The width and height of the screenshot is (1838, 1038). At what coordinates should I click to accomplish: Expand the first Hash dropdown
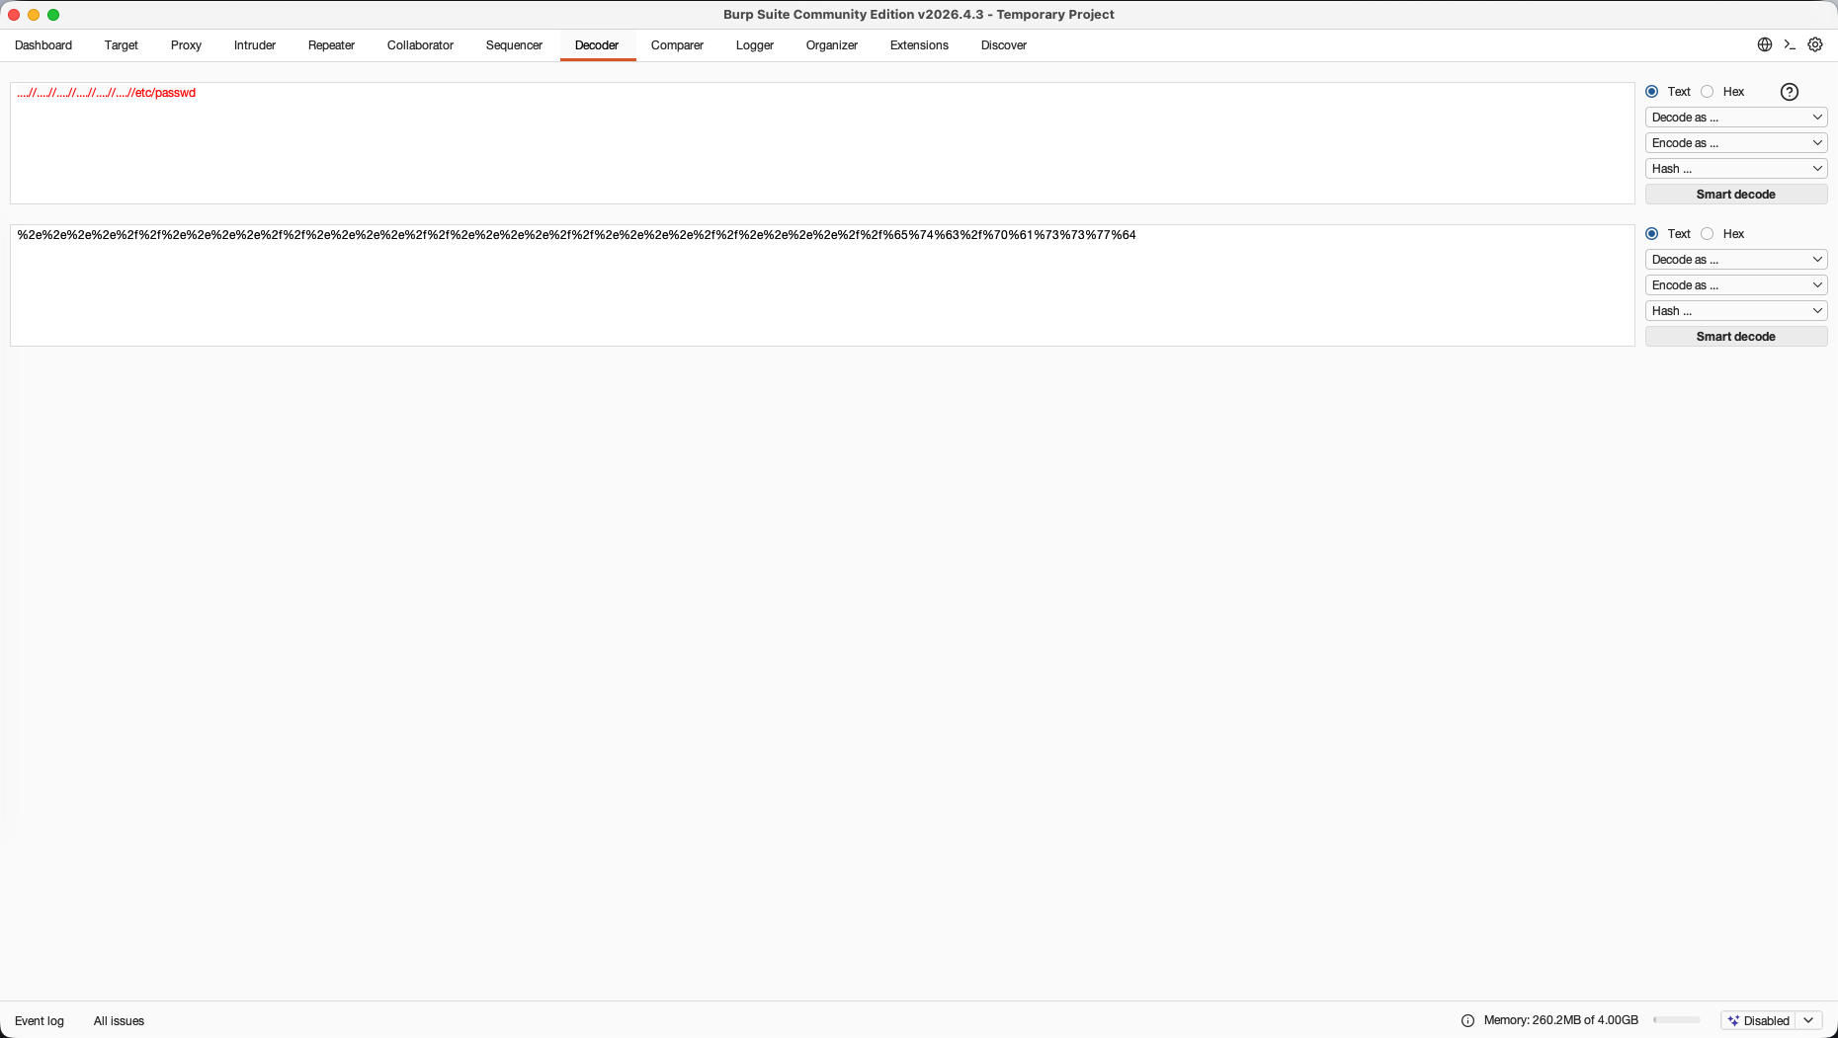1736,169
